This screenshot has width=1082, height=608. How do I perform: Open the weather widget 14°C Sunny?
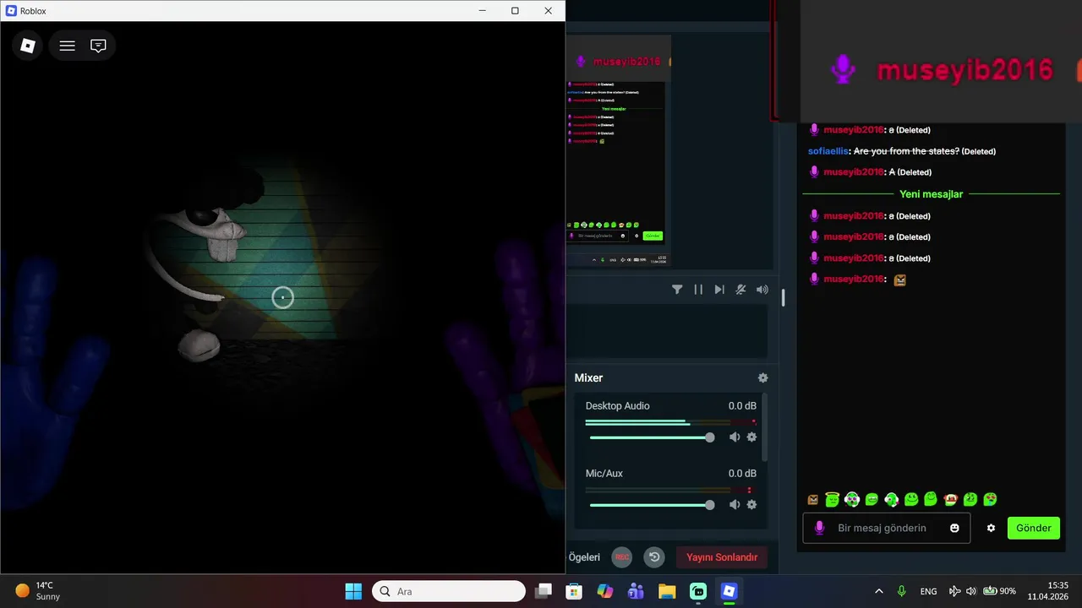point(37,591)
